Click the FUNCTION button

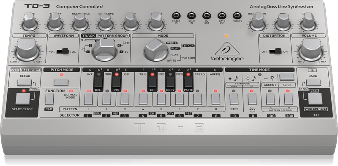[x=49, y=99]
